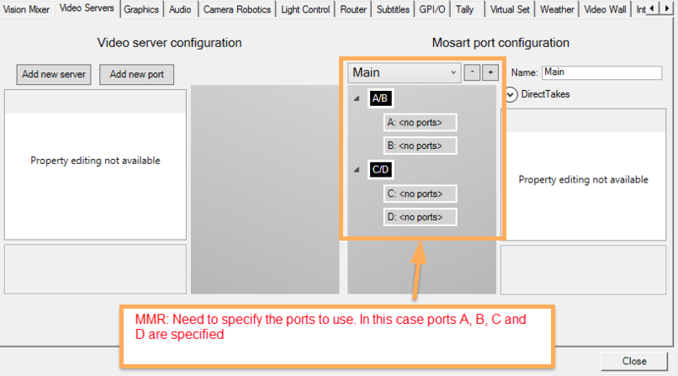Collapse the C/D port group triangle
This screenshot has height=376, width=678.
[357, 170]
